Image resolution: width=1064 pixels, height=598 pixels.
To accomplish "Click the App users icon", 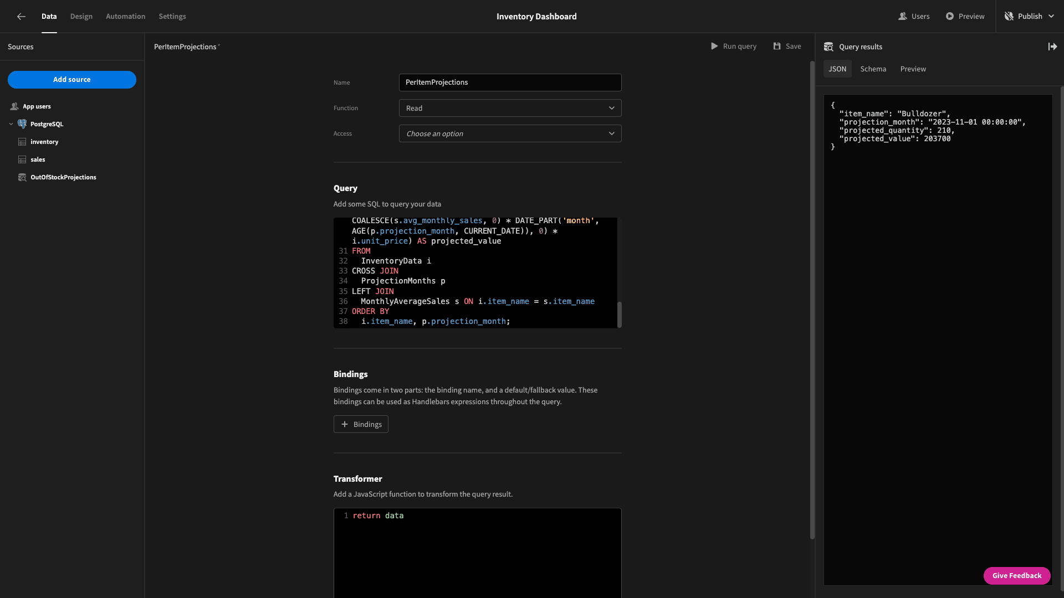I will [x=14, y=106].
